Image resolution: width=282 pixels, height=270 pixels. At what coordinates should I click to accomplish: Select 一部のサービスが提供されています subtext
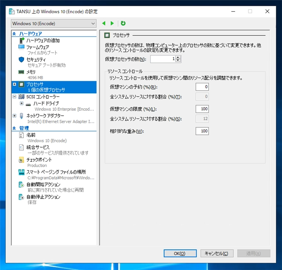[58, 153]
